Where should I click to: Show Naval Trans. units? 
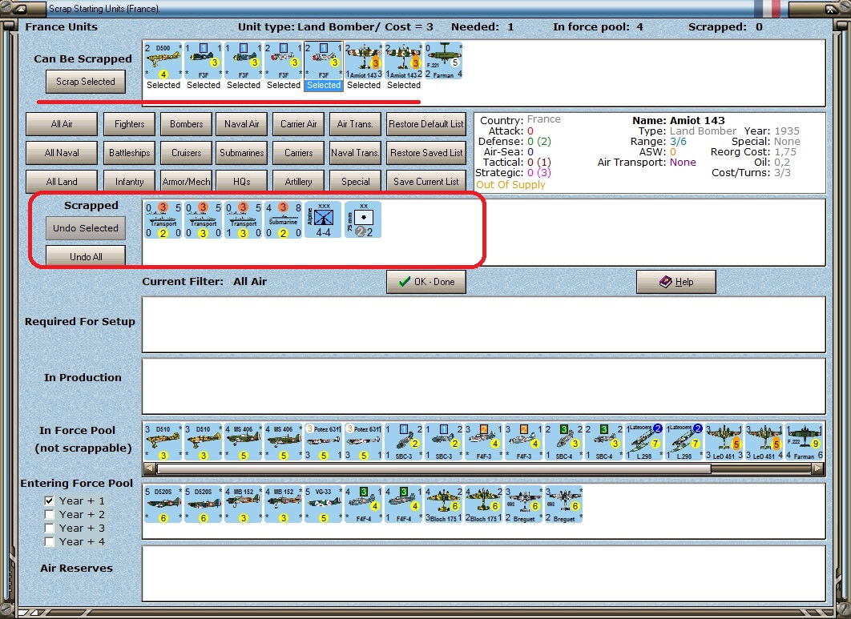pos(356,153)
